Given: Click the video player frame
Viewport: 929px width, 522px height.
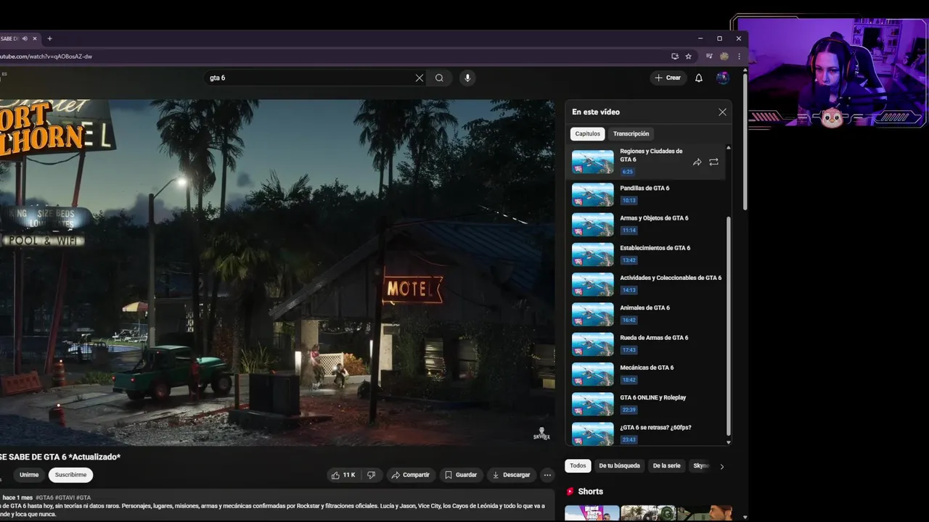Looking at the screenshot, I should point(277,273).
